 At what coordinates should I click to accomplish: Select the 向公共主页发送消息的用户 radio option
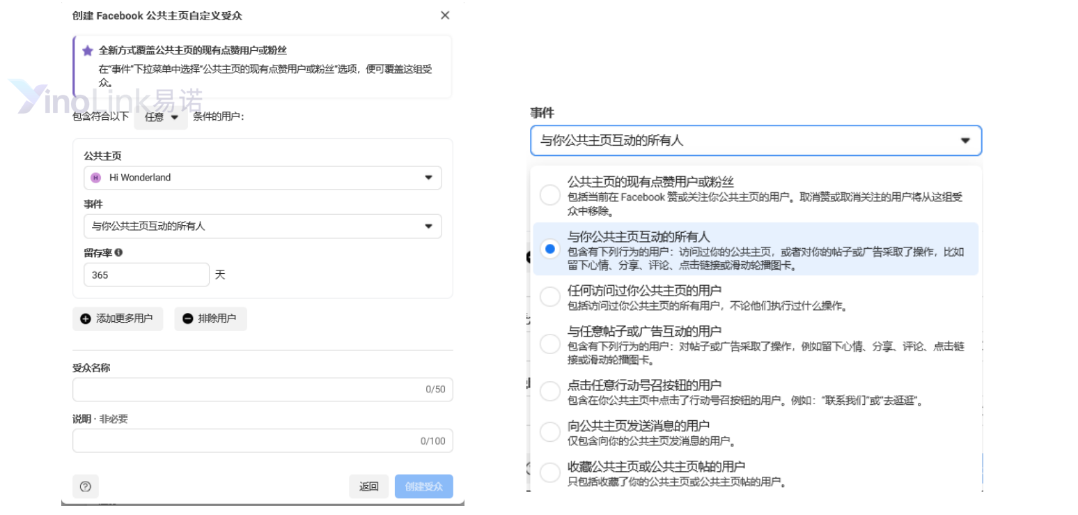click(550, 432)
